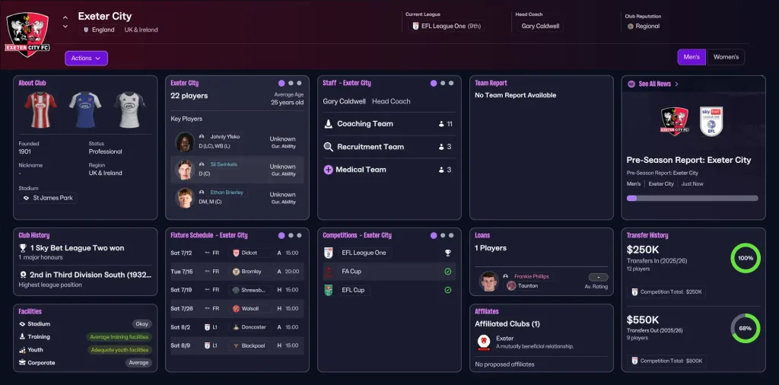The width and height of the screenshot is (779, 385).
Task: Click the Training facilities icon
Action: coord(22,337)
